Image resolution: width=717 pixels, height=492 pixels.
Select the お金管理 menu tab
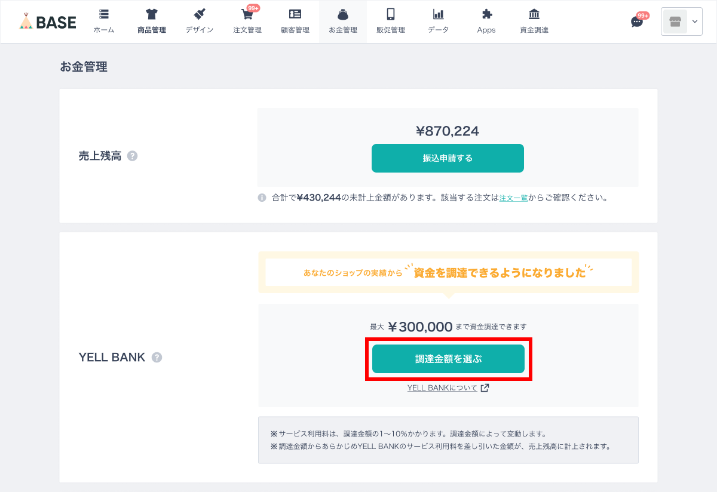click(343, 21)
